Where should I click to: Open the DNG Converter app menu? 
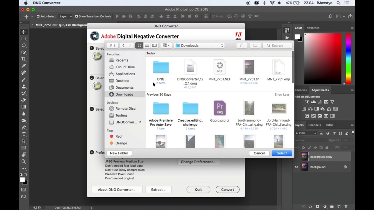47,3
